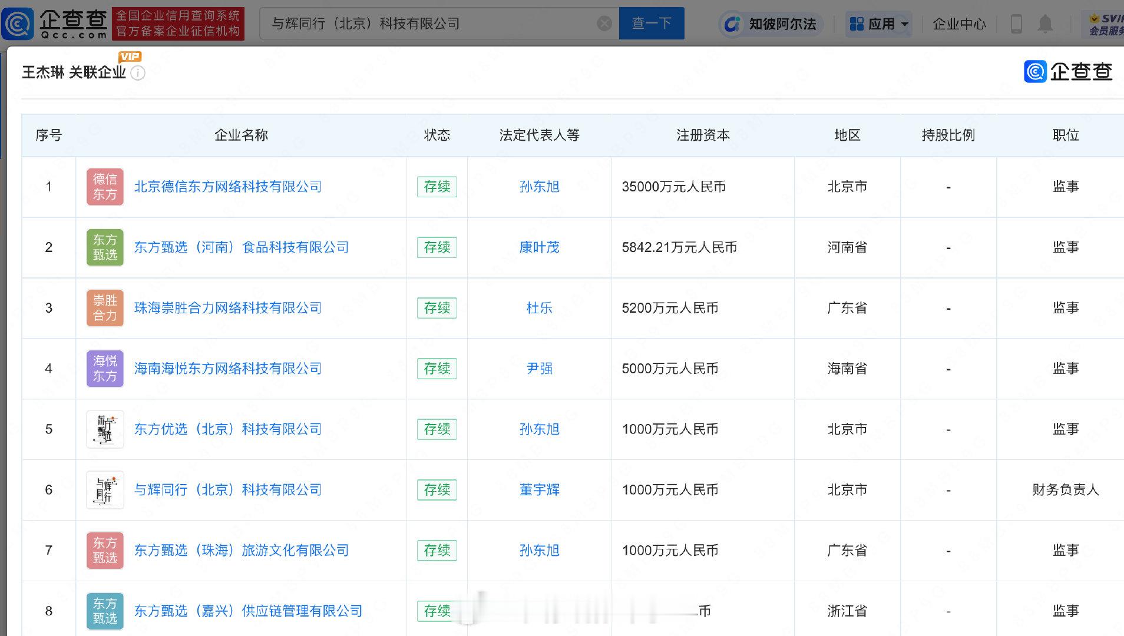Click the teal 东方甄选 logo in row 8

105,611
